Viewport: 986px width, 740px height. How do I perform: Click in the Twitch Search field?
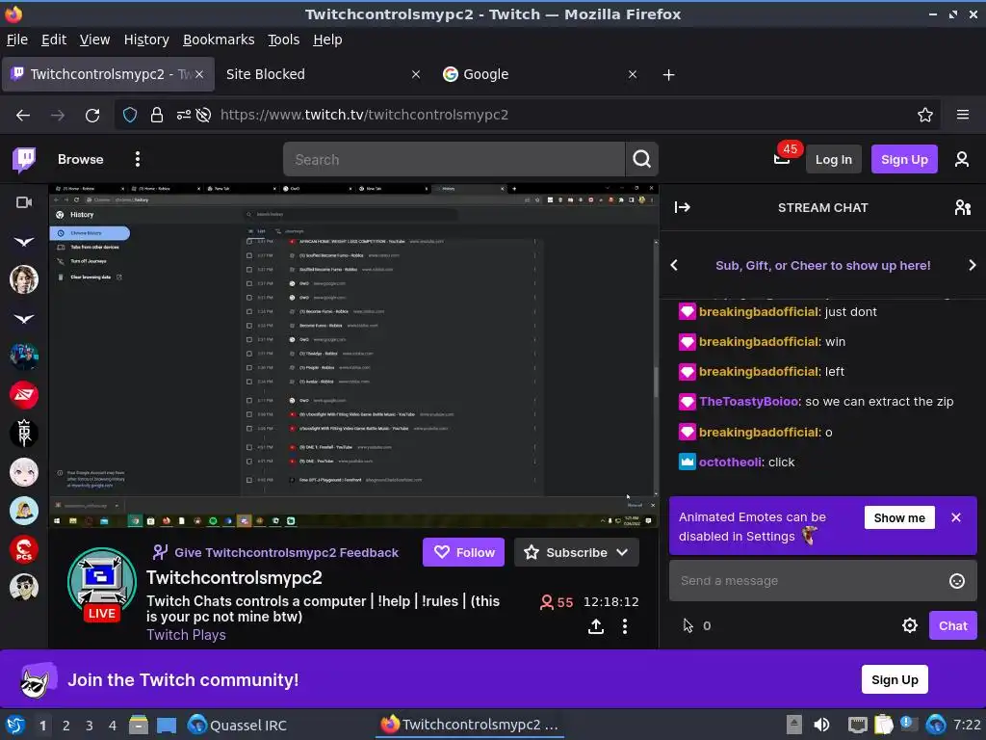[x=454, y=159]
